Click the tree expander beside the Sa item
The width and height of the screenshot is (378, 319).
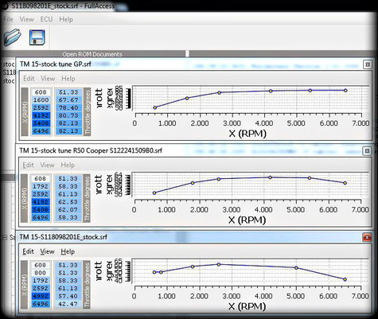(x=5, y=237)
